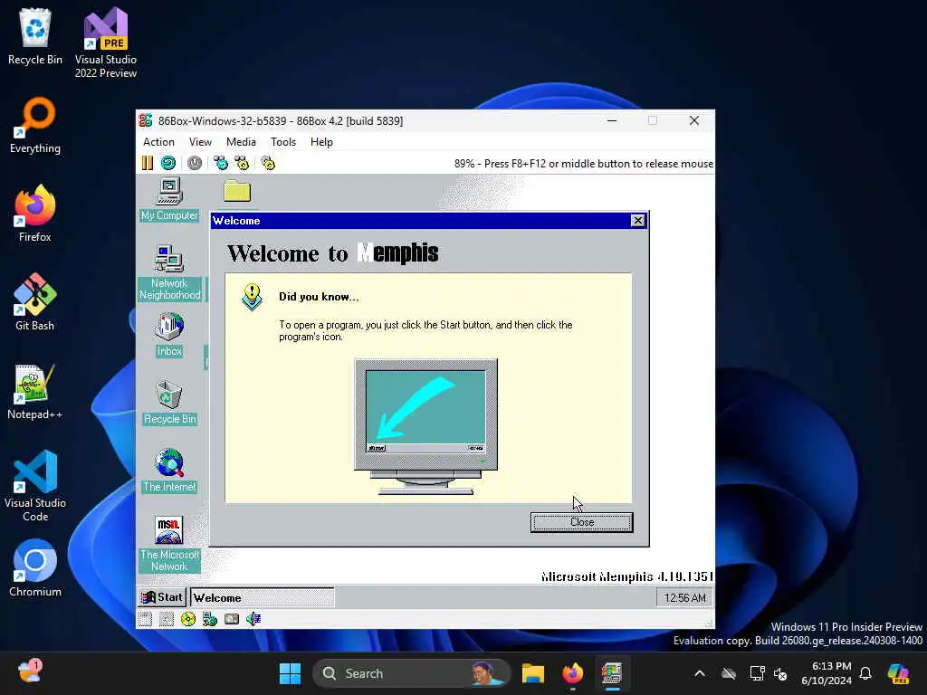The width and height of the screenshot is (927, 695).
Task: Click the gray ACPI power button icon
Action: click(195, 163)
